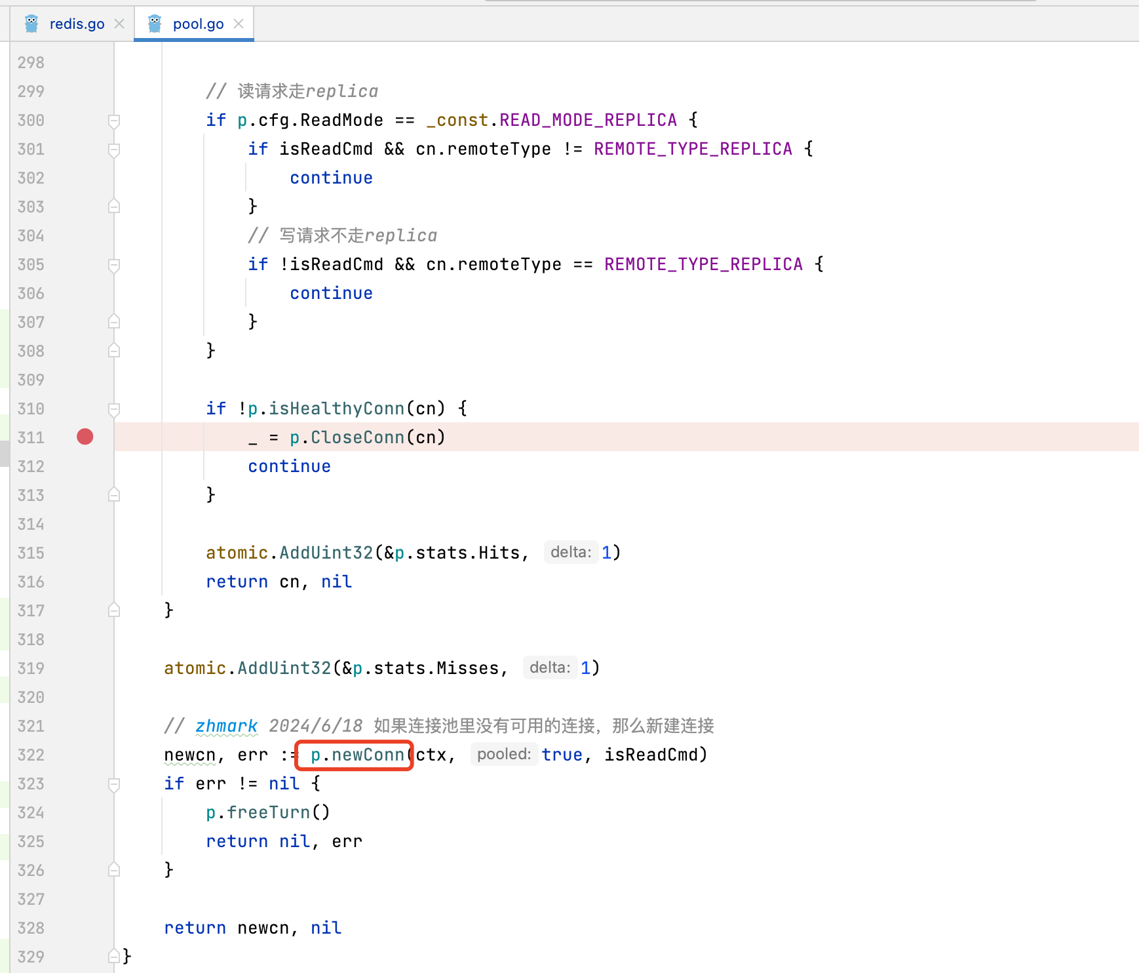This screenshot has width=1139, height=973.
Task: Remove the breakpoint on line 311
Action: coord(85,437)
